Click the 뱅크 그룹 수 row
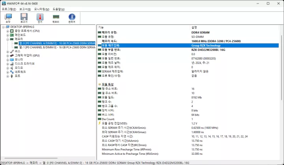Image resolution: width=284 pixels, height=165 pixels. (188, 106)
